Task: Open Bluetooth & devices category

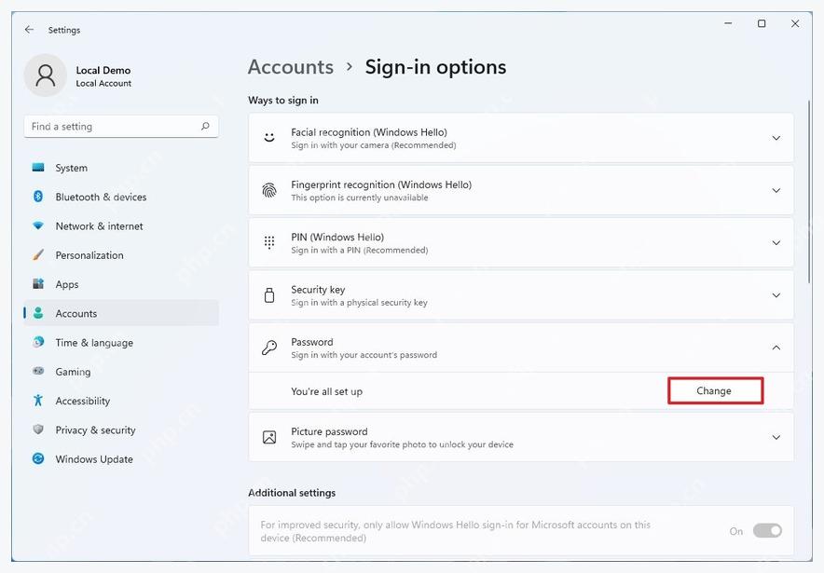Action: tap(121, 197)
